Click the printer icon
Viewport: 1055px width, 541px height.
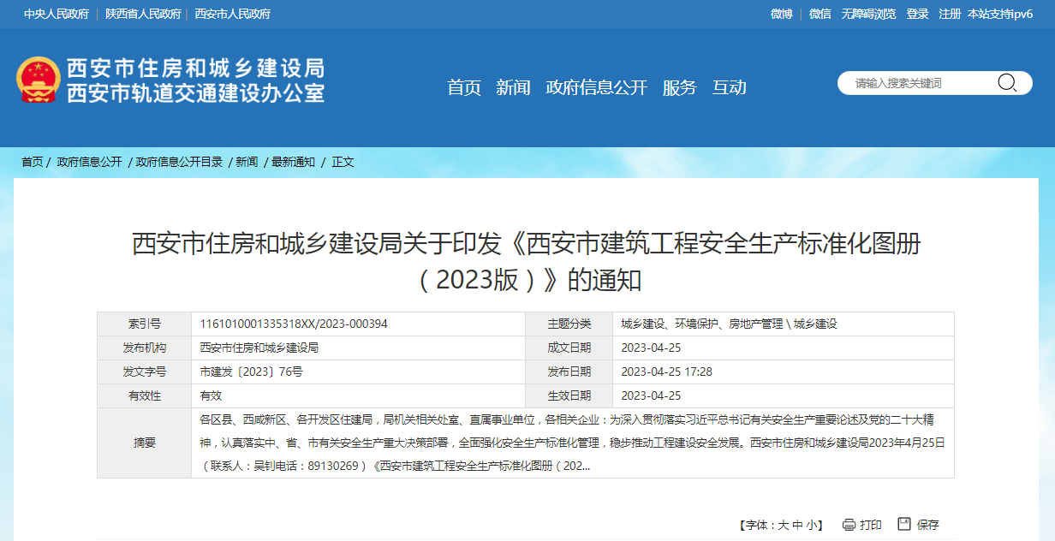[x=849, y=525]
